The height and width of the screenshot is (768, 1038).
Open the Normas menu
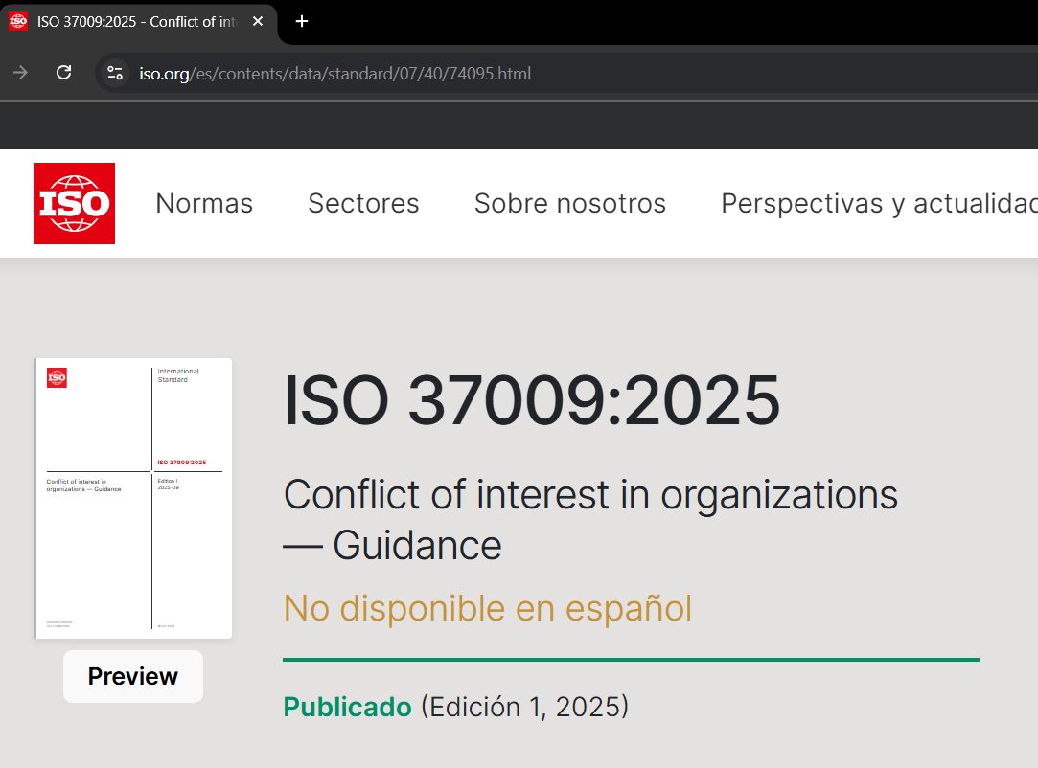(x=204, y=203)
